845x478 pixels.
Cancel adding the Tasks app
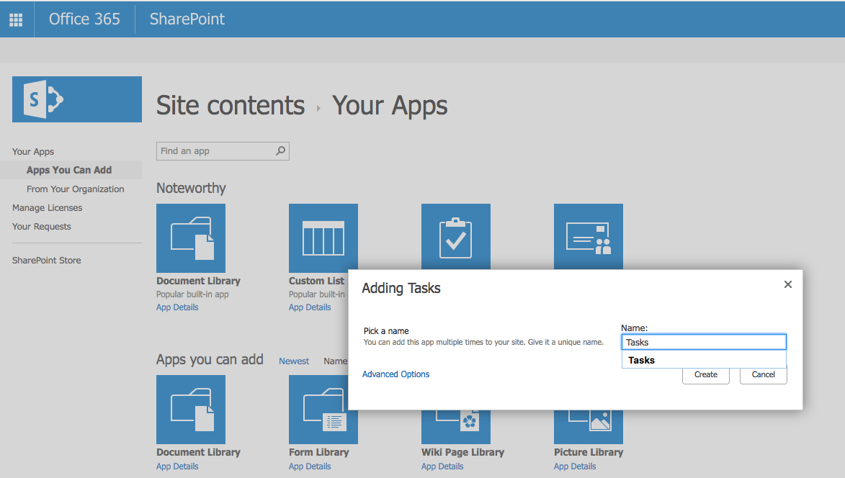click(763, 374)
